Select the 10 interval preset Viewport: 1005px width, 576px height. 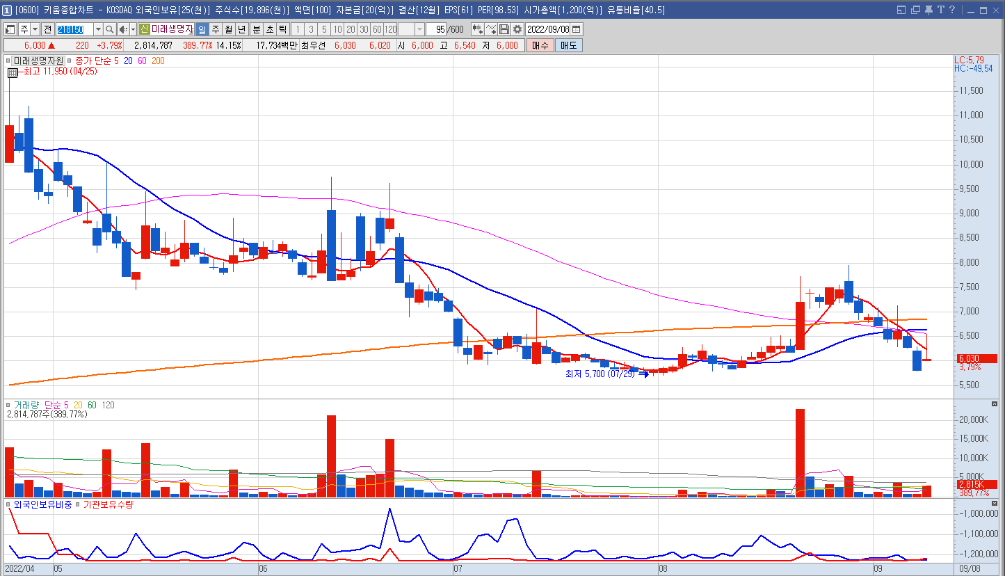337,29
